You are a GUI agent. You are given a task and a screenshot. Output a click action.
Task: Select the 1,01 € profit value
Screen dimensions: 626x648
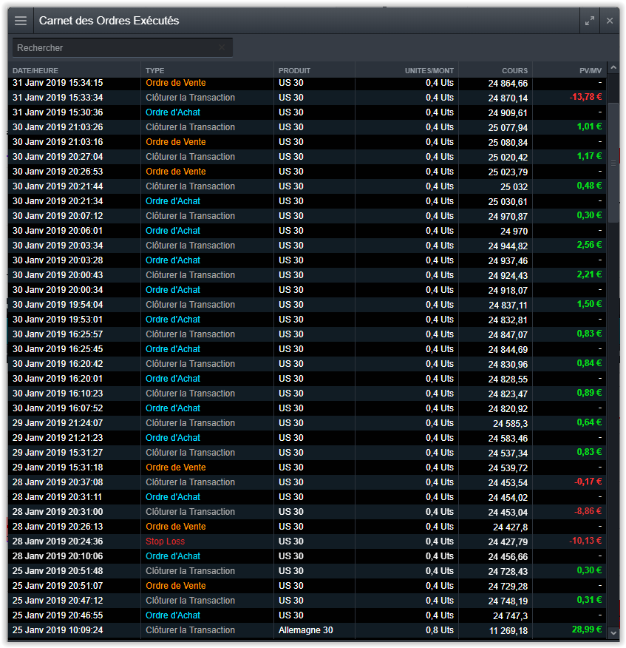[x=589, y=126]
